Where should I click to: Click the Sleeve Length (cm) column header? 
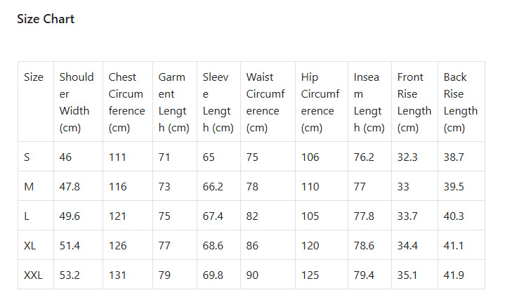click(x=218, y=102)
